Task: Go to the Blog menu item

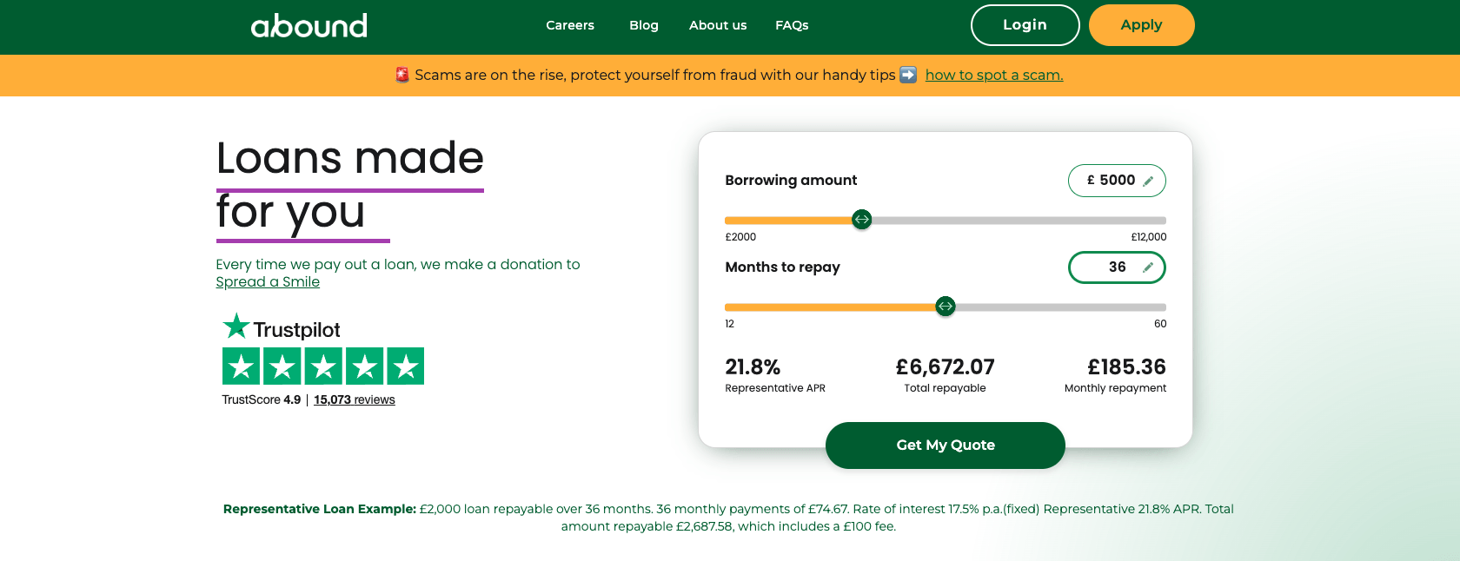Action: (644, 25)
